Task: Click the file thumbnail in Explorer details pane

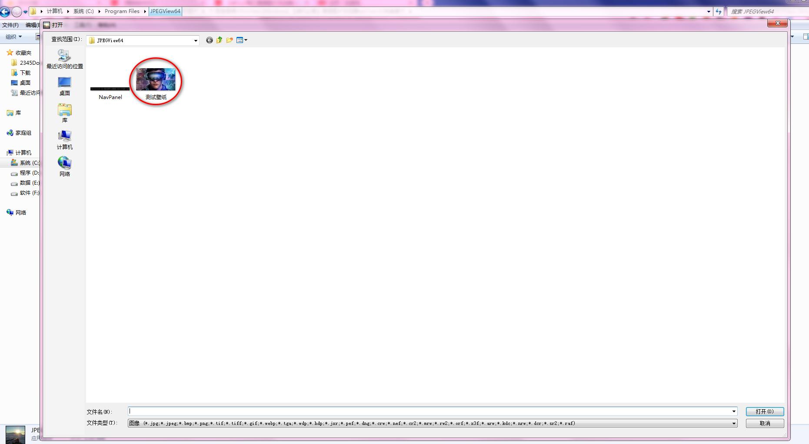Action: [x=15, y=434]
